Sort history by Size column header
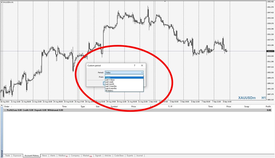This screenshot has width=275, height=158. tap(97, 106)
